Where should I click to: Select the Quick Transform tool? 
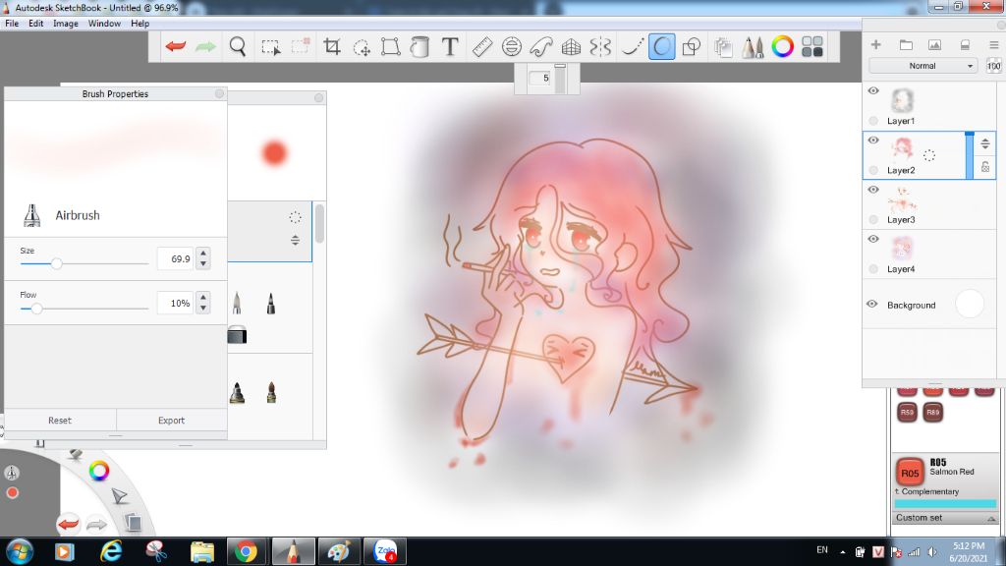coord(362,47)
